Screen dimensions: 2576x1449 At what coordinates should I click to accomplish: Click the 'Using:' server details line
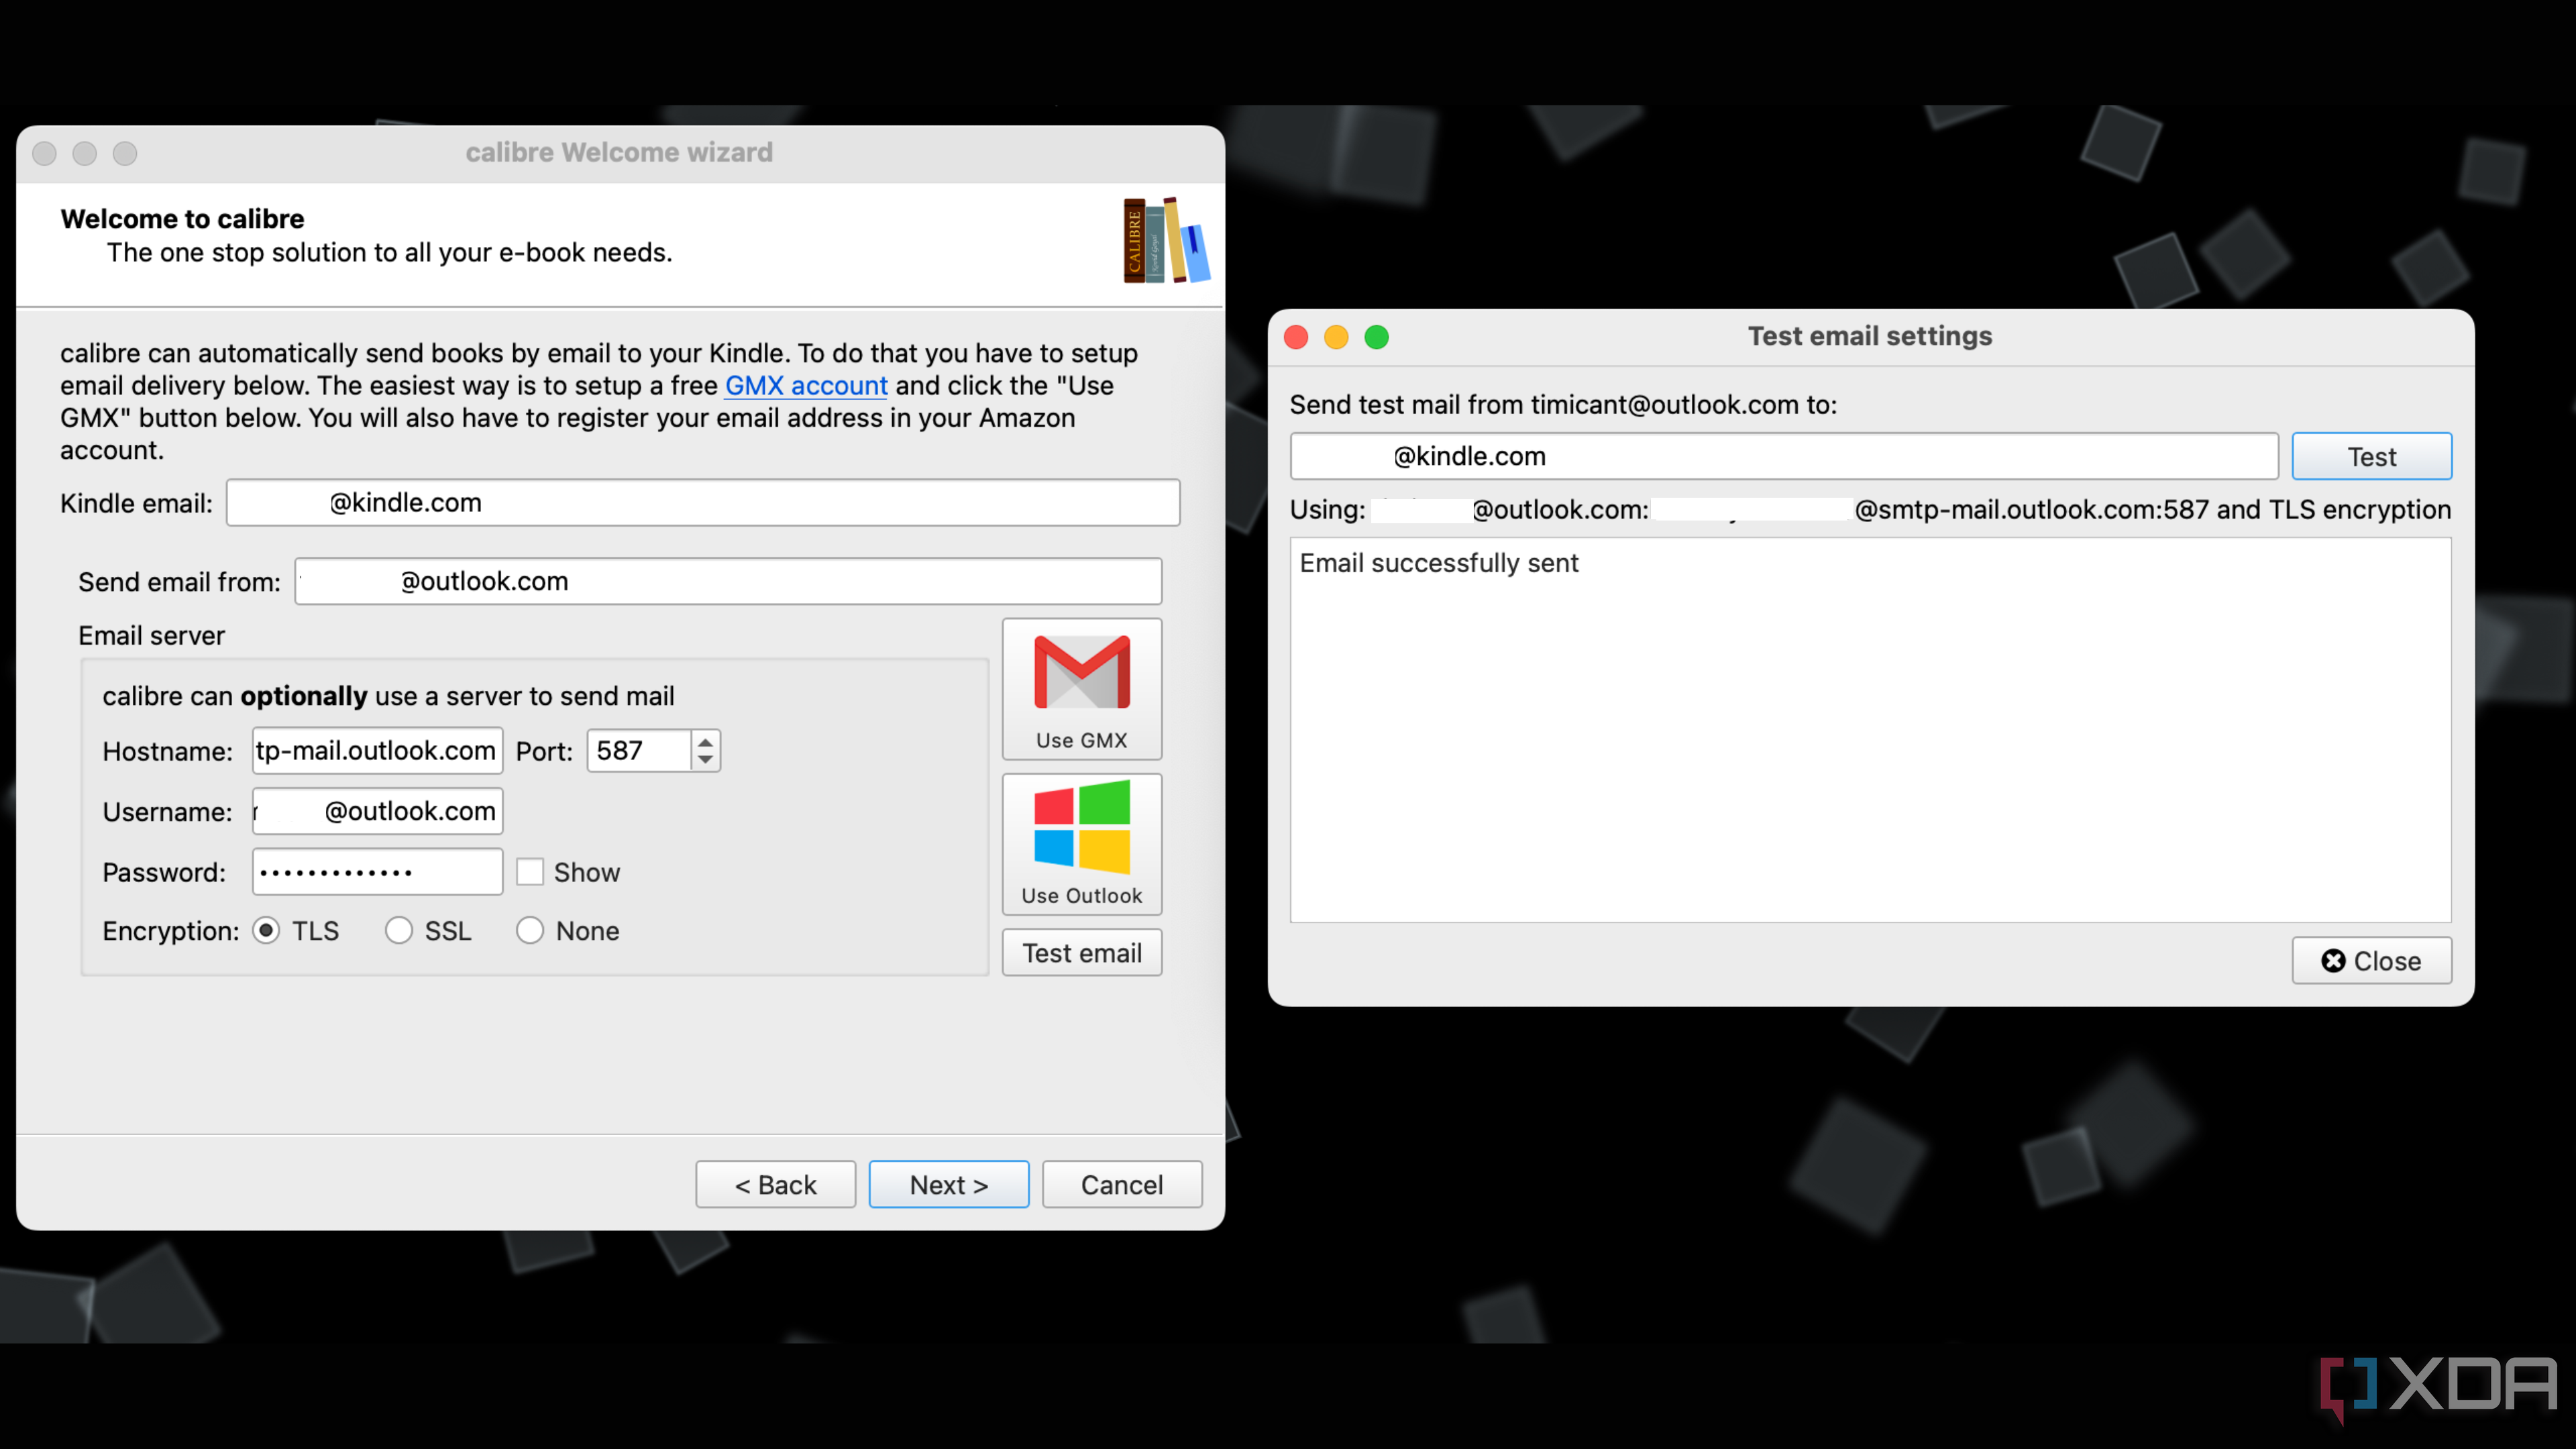pos(1870,510)
